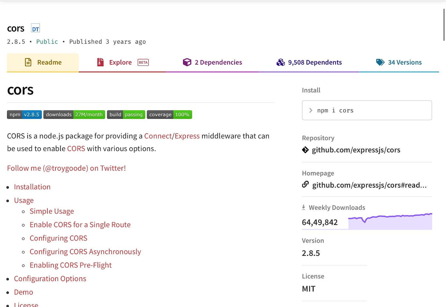Open Enabling CORS Pre-Flight link

coord(71,265)
